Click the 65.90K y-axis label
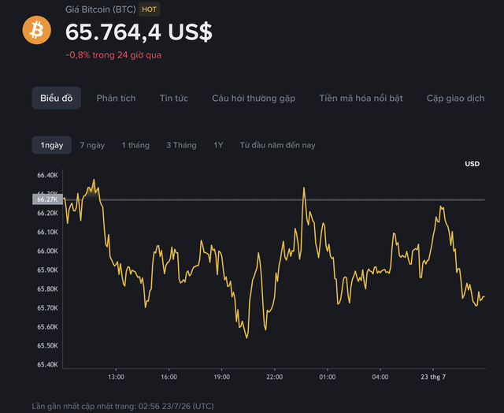This screenshot has width=504, height=413. (x=47, y=270)
